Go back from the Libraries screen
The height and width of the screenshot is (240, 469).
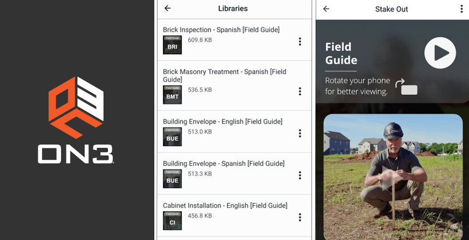167,8
